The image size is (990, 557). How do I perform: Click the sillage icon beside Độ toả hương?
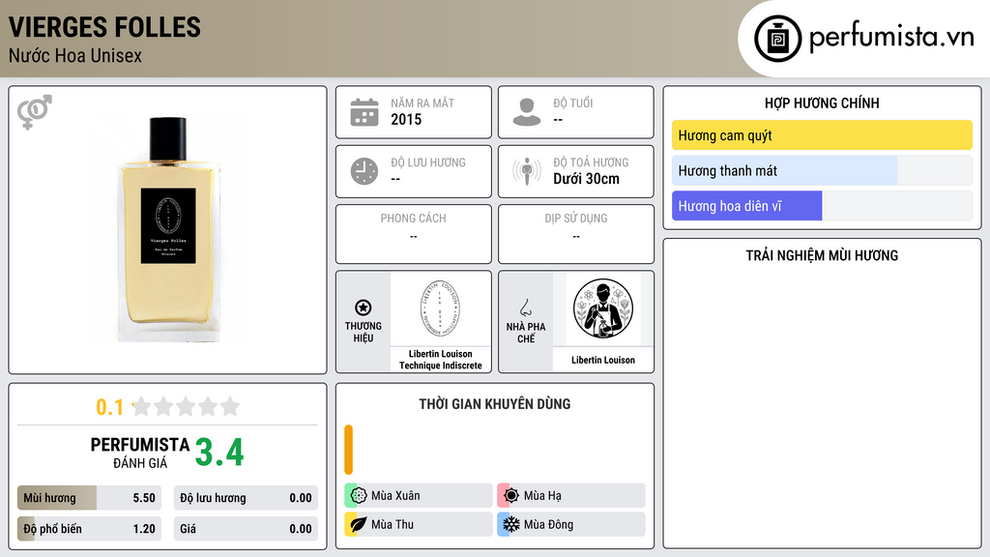tap(527, 171)
